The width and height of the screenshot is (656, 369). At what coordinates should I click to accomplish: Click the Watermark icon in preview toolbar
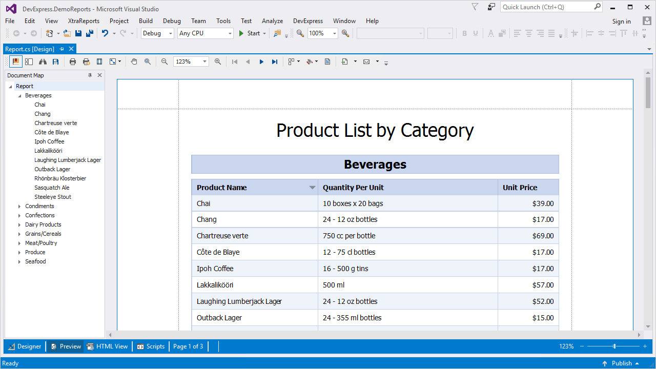click(327, 61)
